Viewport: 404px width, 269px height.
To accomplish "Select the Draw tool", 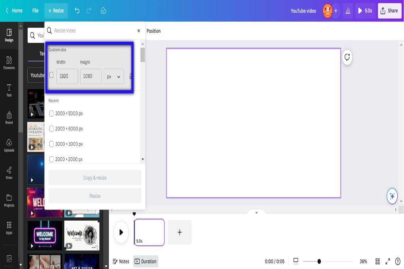I will click(9, 173).
